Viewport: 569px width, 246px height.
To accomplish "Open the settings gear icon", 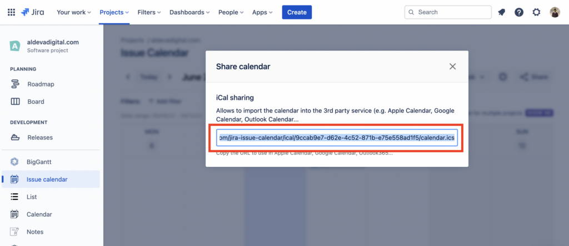I will pos(536,12).
